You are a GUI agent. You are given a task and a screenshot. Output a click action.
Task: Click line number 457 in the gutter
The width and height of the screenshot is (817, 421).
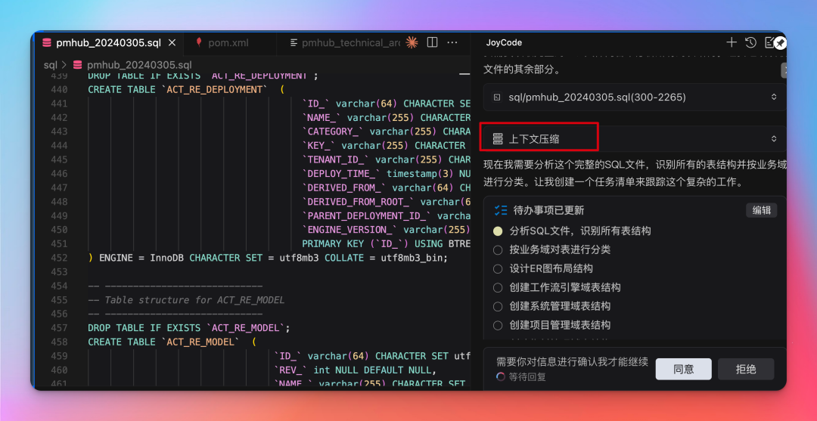tap(59, 328)
